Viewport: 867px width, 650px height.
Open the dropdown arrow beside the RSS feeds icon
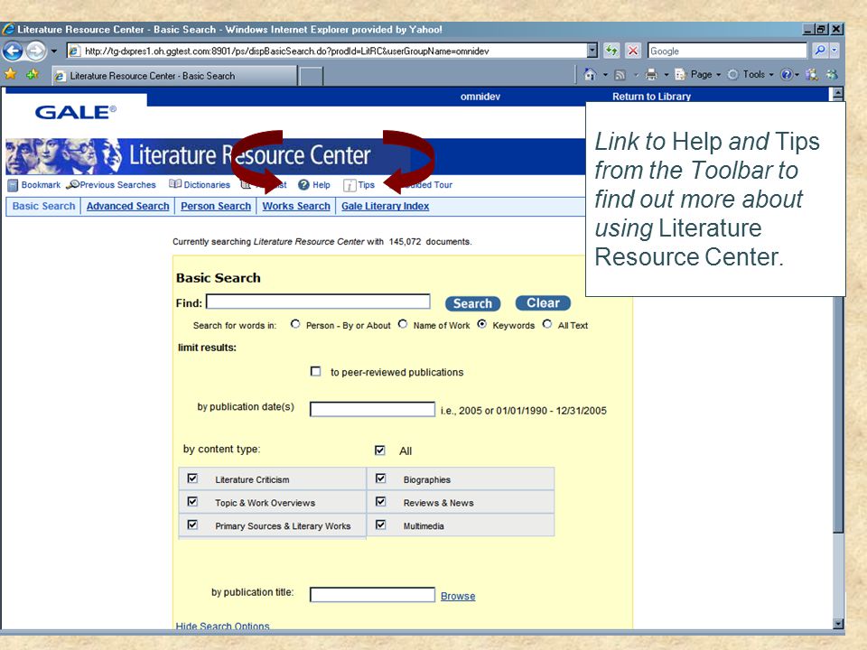[x=635, y=75]
